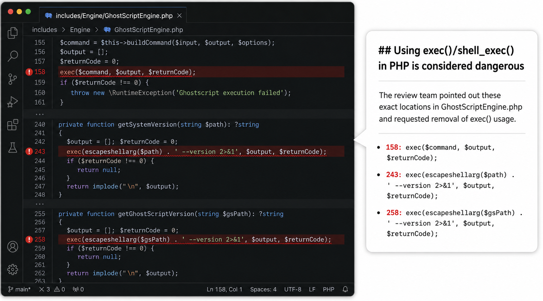Click the exec escapeshellarg($gsPath) line 258
This screenshot has width=543, height=301.
tap(199, 240)
